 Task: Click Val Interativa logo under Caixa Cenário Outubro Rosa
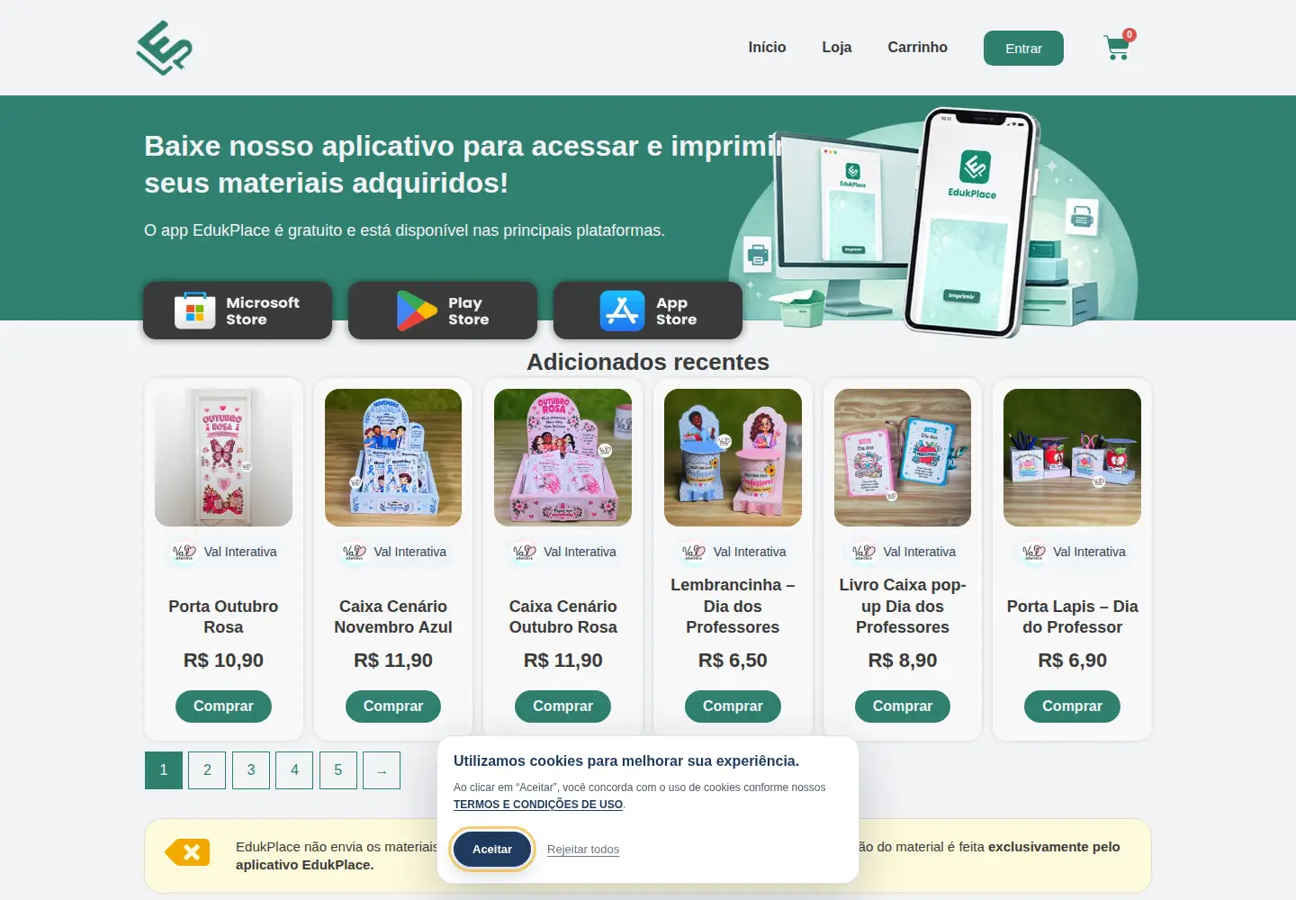click(x=524, y=552)
